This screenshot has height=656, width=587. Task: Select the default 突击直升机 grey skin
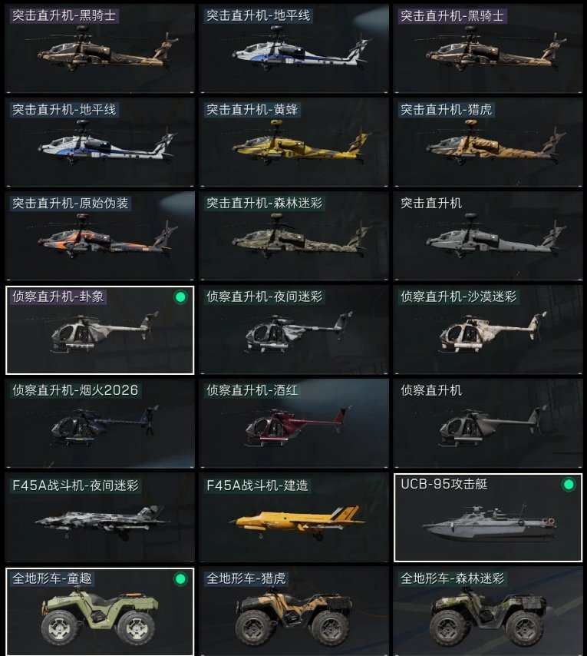[x=488, y=236]
